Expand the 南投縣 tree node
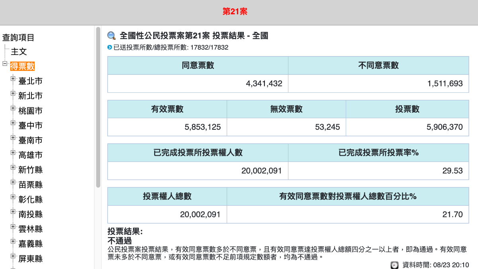478x269 pixels. tap(13, 211)
